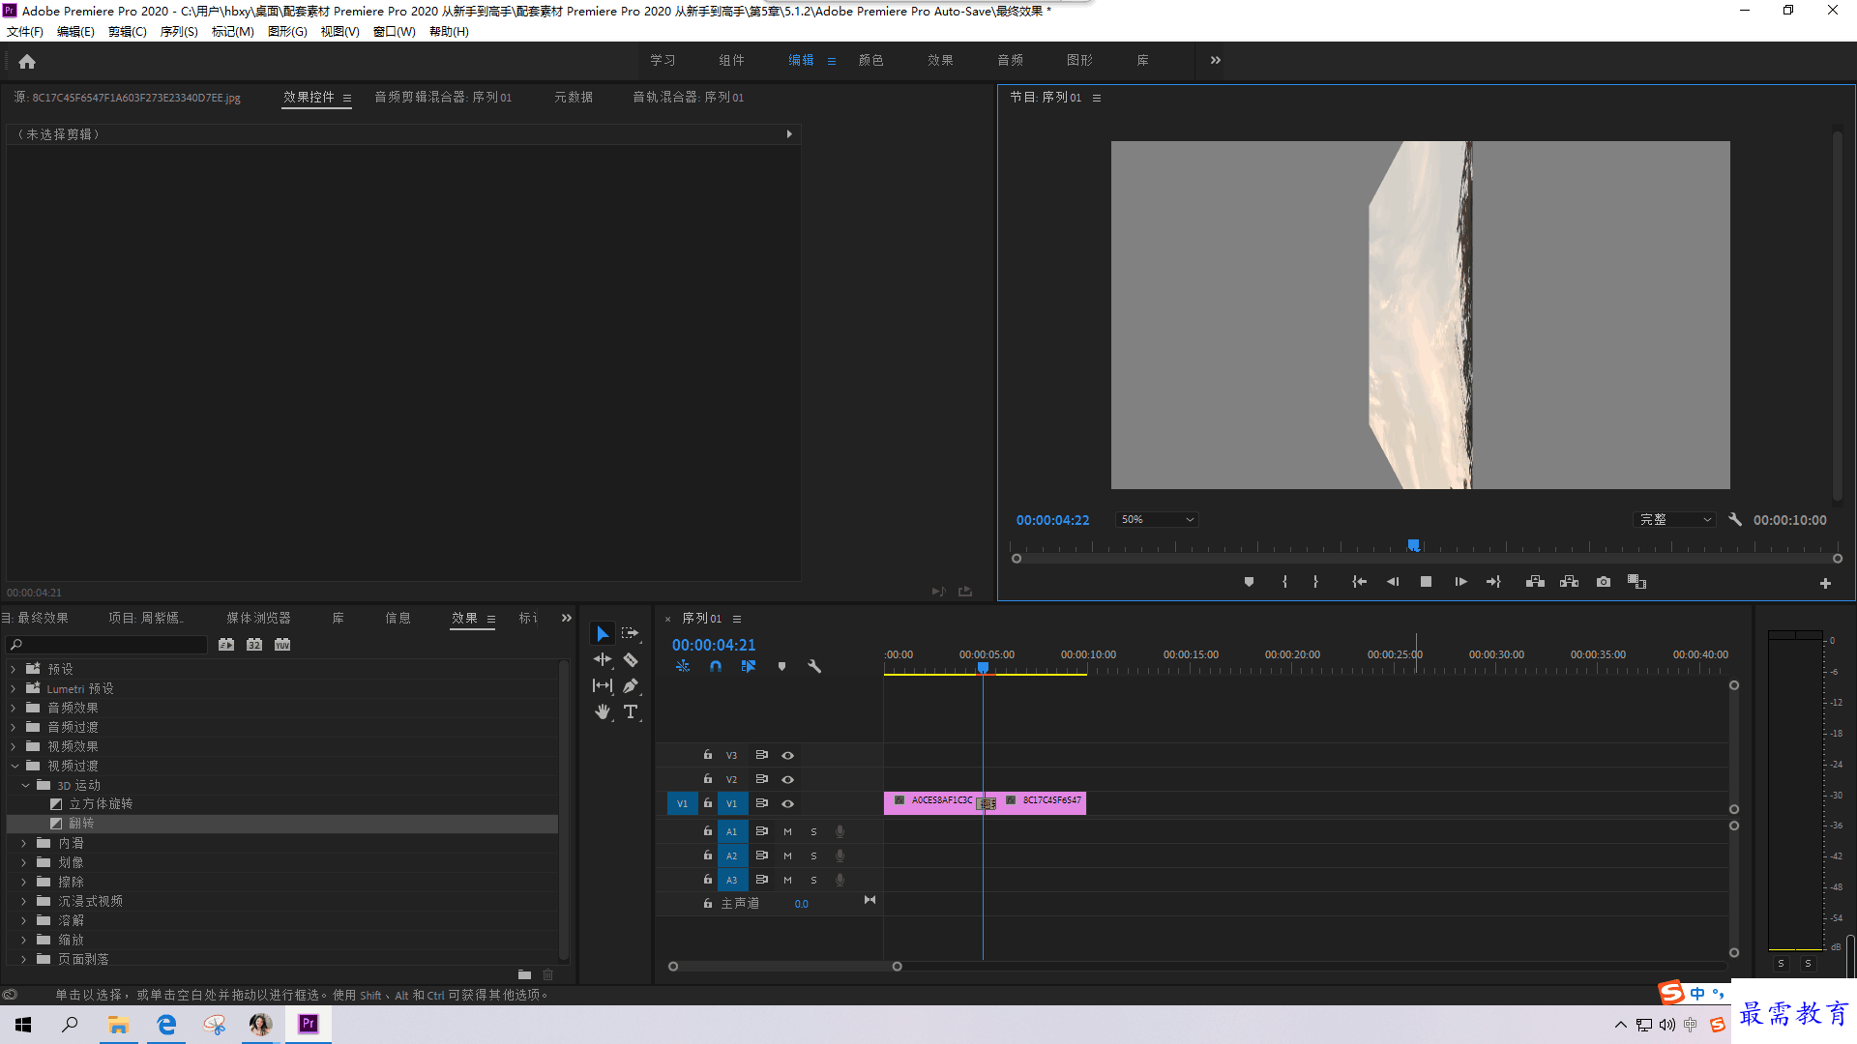Image resolution: width=1857 pixels, height=1044 pixels.
Task: Step back one frame
Action: coord(1393,582)
